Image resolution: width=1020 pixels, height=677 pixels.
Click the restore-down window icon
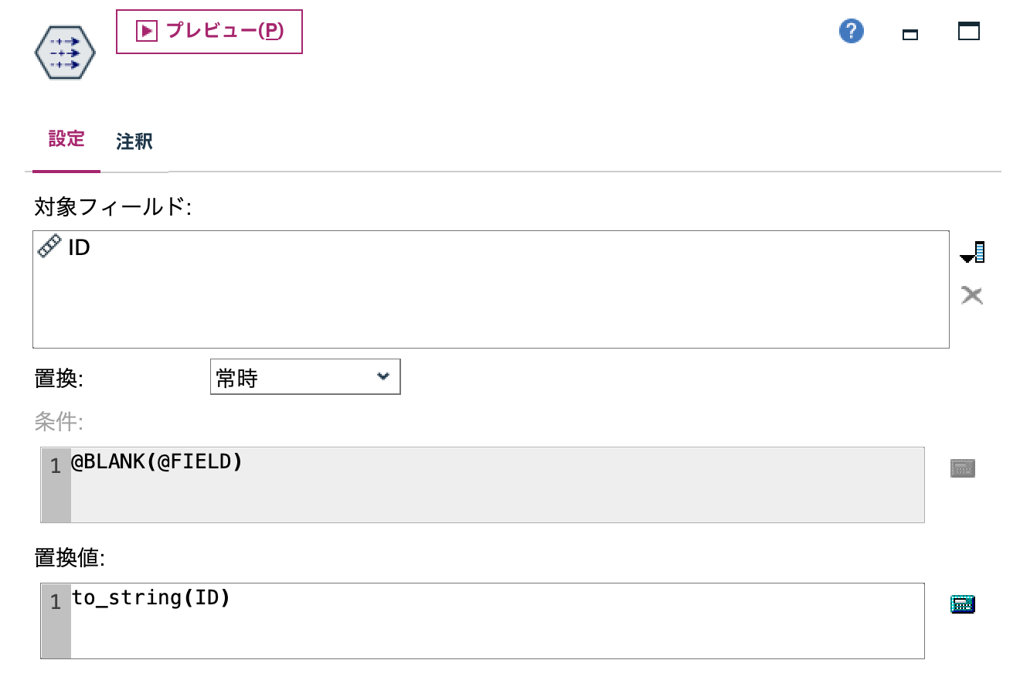pos(909,34)
